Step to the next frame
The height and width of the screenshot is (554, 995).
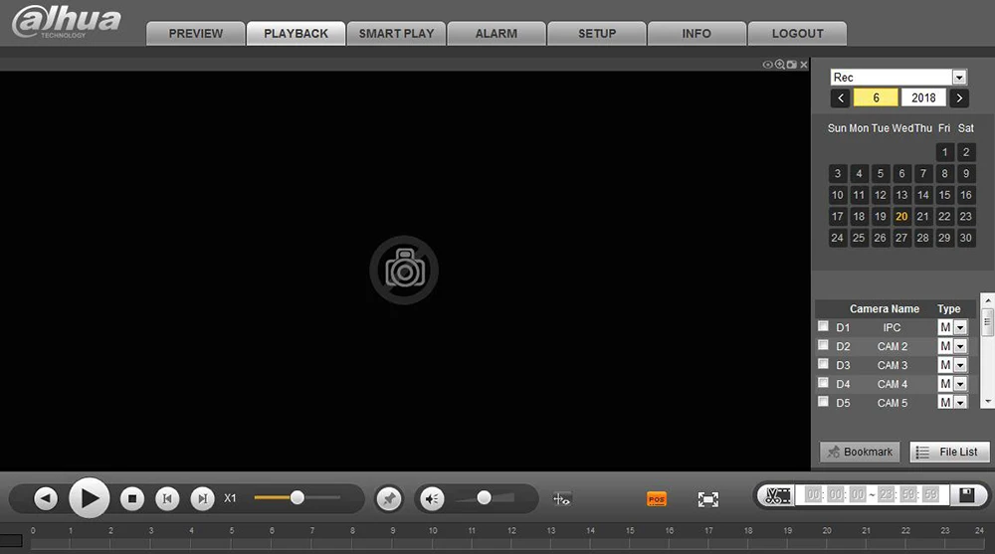(202, 498)
